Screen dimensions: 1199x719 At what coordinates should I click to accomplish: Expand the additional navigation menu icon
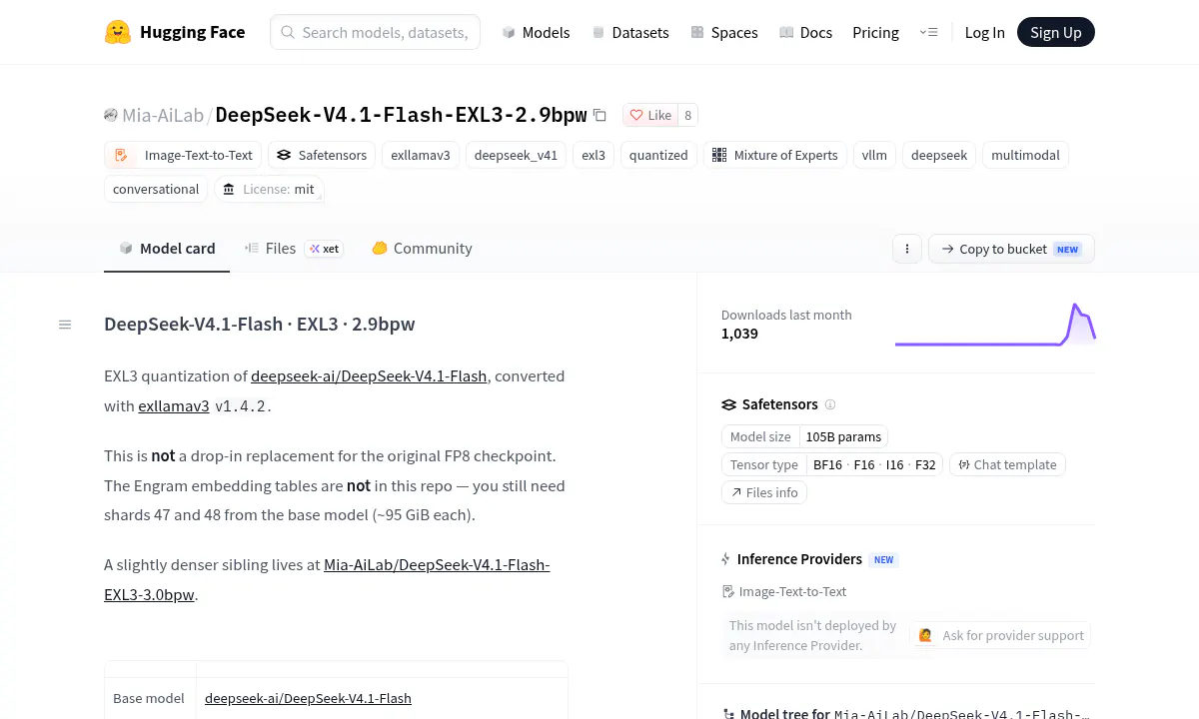(x=928, y=32)
